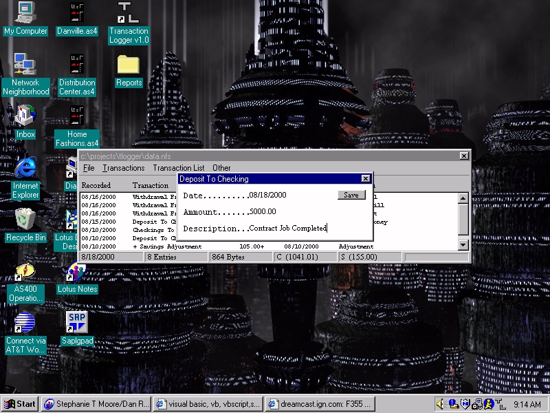This screenshot has width=550, height=413.
Task: Open the Transactions menu
Action: [124, 168]
